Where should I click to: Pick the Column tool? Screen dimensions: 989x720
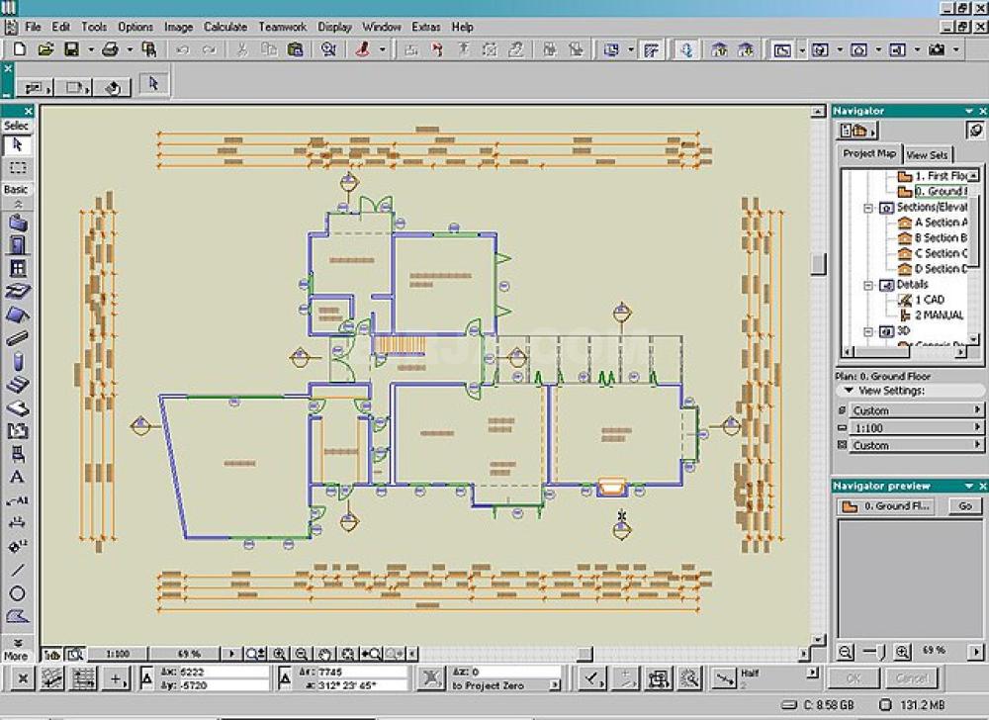point(17,362)
